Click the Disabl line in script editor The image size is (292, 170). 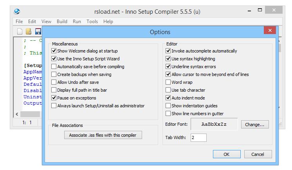click(33, 90)
